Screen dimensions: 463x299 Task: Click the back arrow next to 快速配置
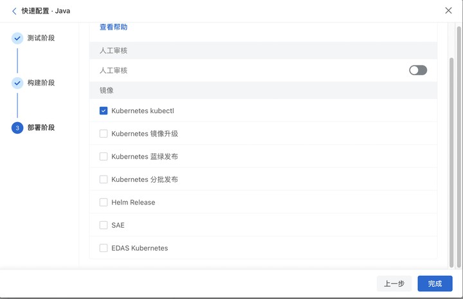click(x=14, y=11)
